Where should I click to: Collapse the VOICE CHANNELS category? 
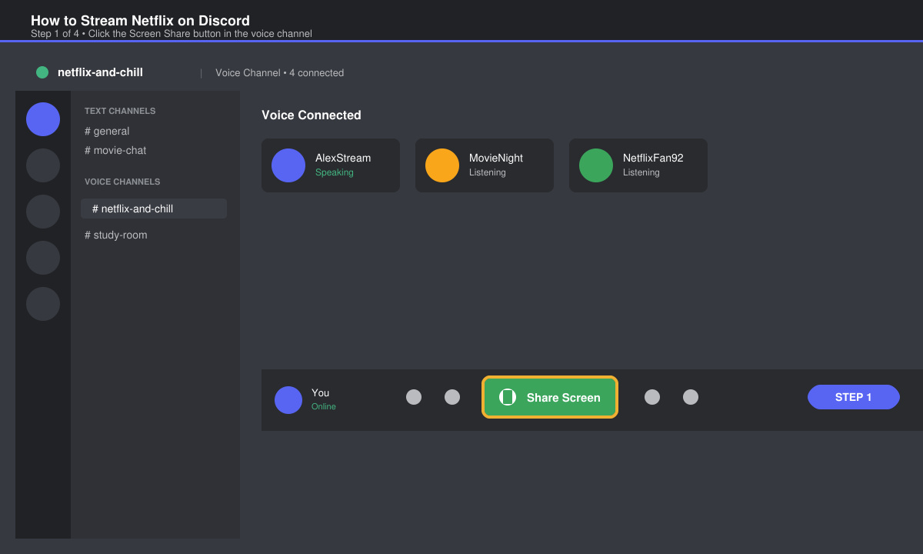tap(122, 182)
